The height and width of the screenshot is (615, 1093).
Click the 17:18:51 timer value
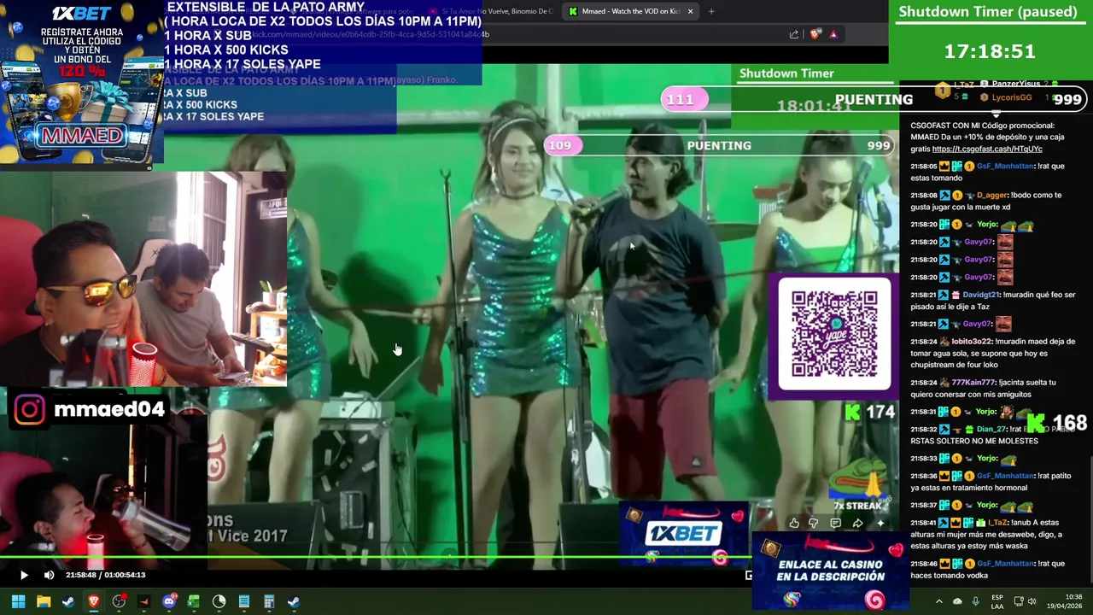click(x=989, y=51)
